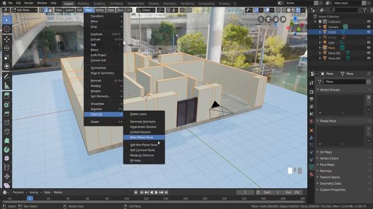Select the Spin tool

6,150
